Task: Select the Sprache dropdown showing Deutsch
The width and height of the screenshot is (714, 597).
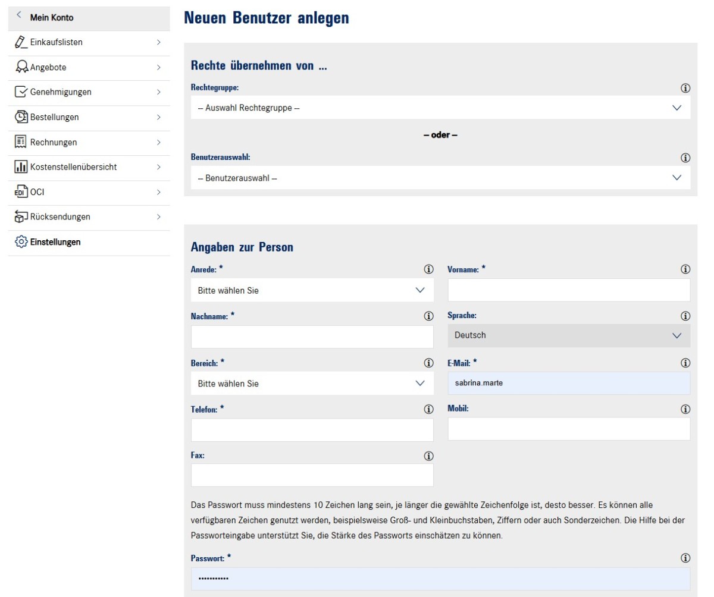Action: (x=568, y=335)
